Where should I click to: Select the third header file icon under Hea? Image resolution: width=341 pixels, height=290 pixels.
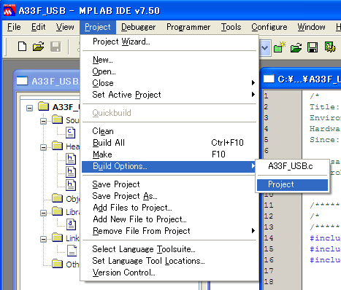coord(71,185)
